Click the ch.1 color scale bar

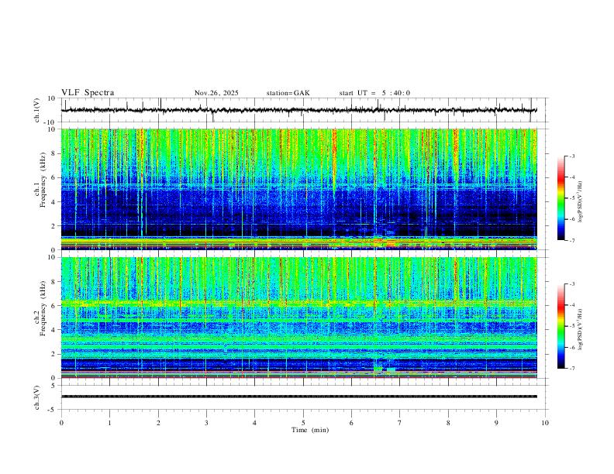(561, 198)
